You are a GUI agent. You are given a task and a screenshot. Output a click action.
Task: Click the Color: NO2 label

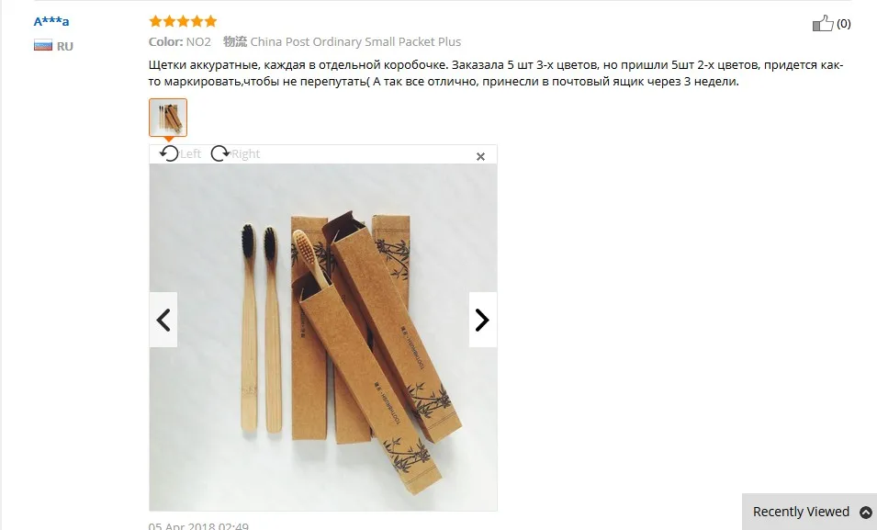coord(180,42)
